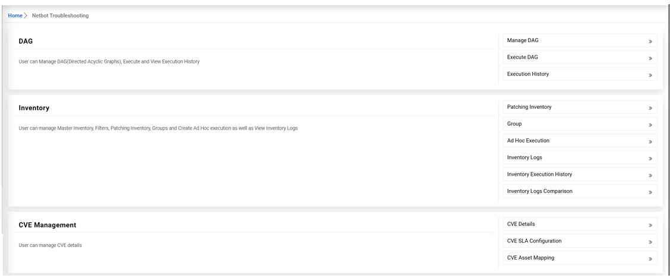Click the chevron icon on Patching Inventory row
Viewport: 670px width, 278px height.
pyautogui.click(x=650, y=108)
